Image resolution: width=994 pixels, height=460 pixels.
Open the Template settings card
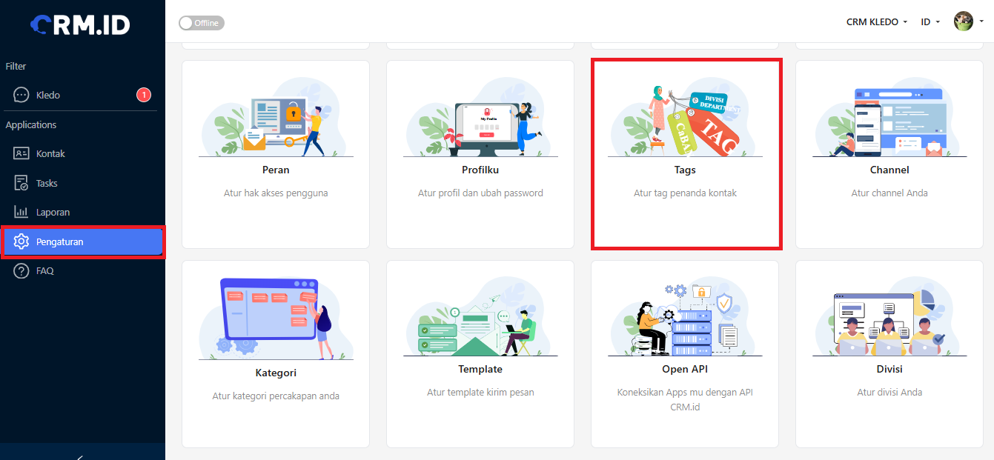click(x=480, y=354)
